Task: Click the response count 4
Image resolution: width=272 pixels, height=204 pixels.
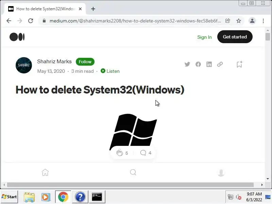Action: pos(150,153)
